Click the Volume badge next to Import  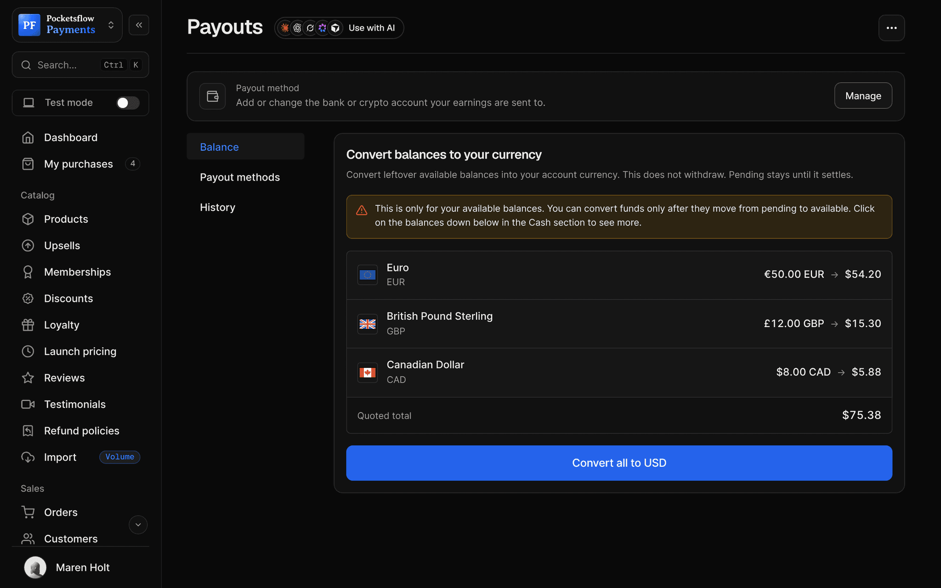tap(120, 457)
